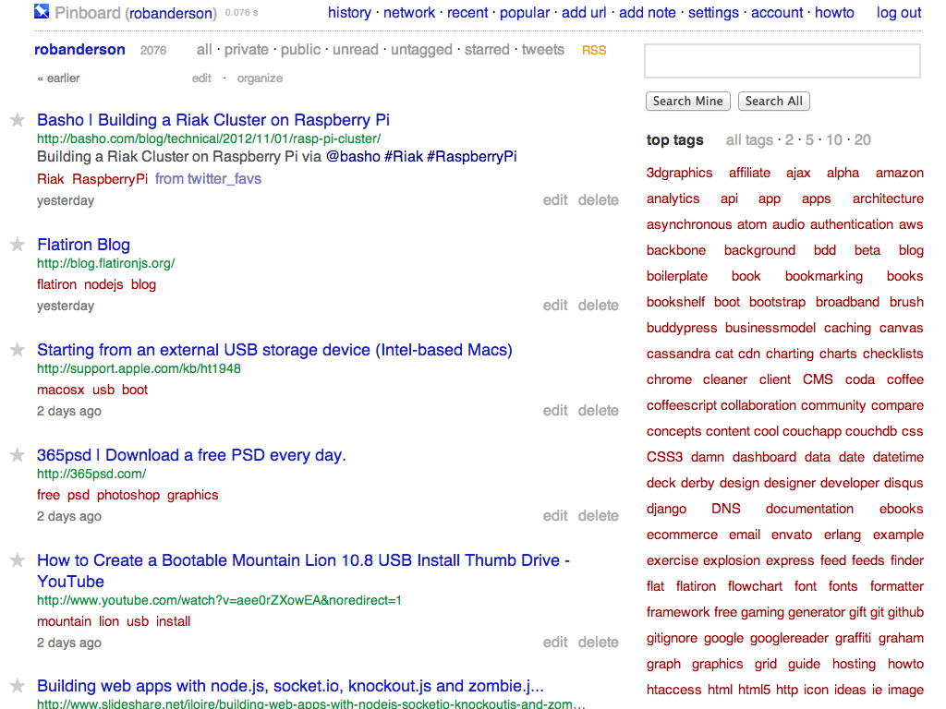946x709 pixels.
Task: Edit the Flatiron Blog bookmark
Action: point(555,306)
